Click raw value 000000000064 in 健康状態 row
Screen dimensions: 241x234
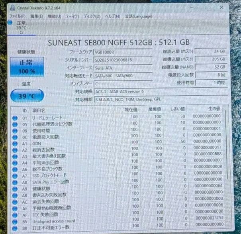click(208, 186)
